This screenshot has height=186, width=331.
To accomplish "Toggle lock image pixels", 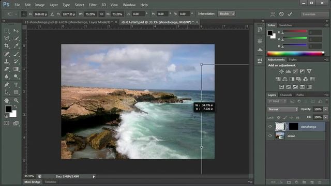I will (x=285, y=117).
